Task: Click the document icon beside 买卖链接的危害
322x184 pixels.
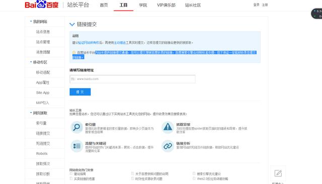Action: coord(71,178)
